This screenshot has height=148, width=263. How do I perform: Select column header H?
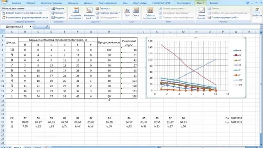pyautogui.click(x=109, y=32)
